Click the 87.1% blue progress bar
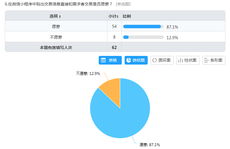The image size is (230, 149). [x=143, y=27]
